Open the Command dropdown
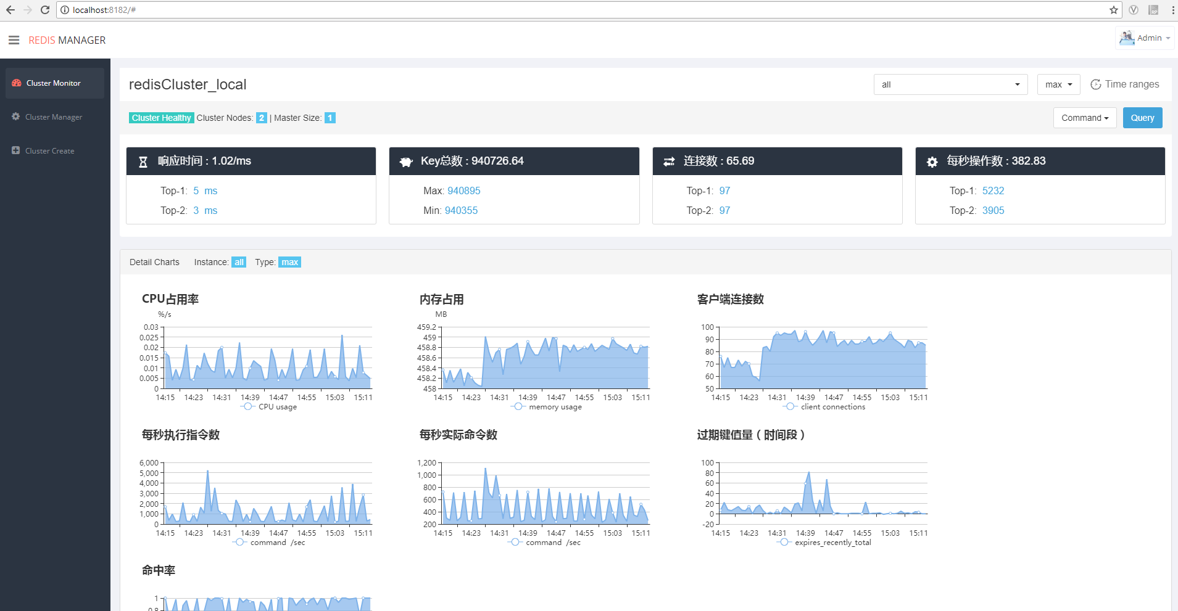Screen dimensions: 1178x611 point(1084,118)
